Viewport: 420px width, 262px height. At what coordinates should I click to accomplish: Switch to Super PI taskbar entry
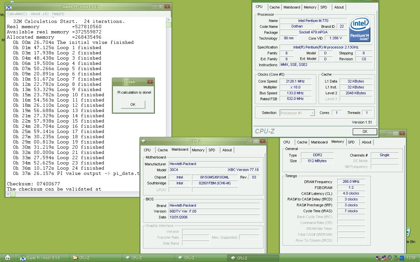pyautogui.click(x=43, y=258)
